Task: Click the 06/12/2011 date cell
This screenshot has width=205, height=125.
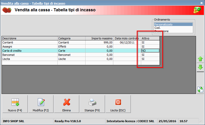Action: point(127,42)
